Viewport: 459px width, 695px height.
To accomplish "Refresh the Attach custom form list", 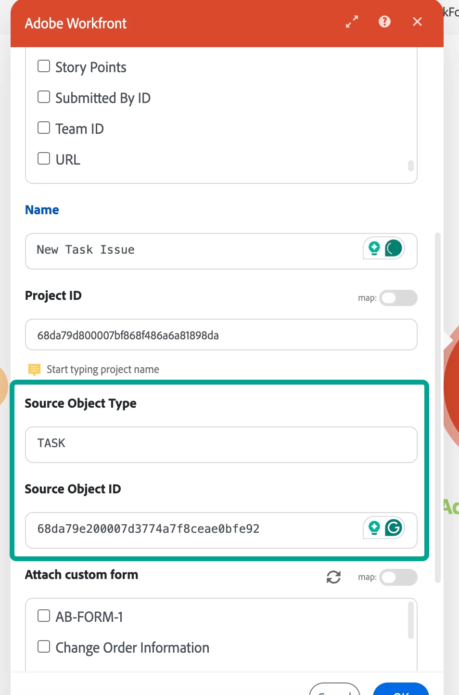I will coord(333,577).
